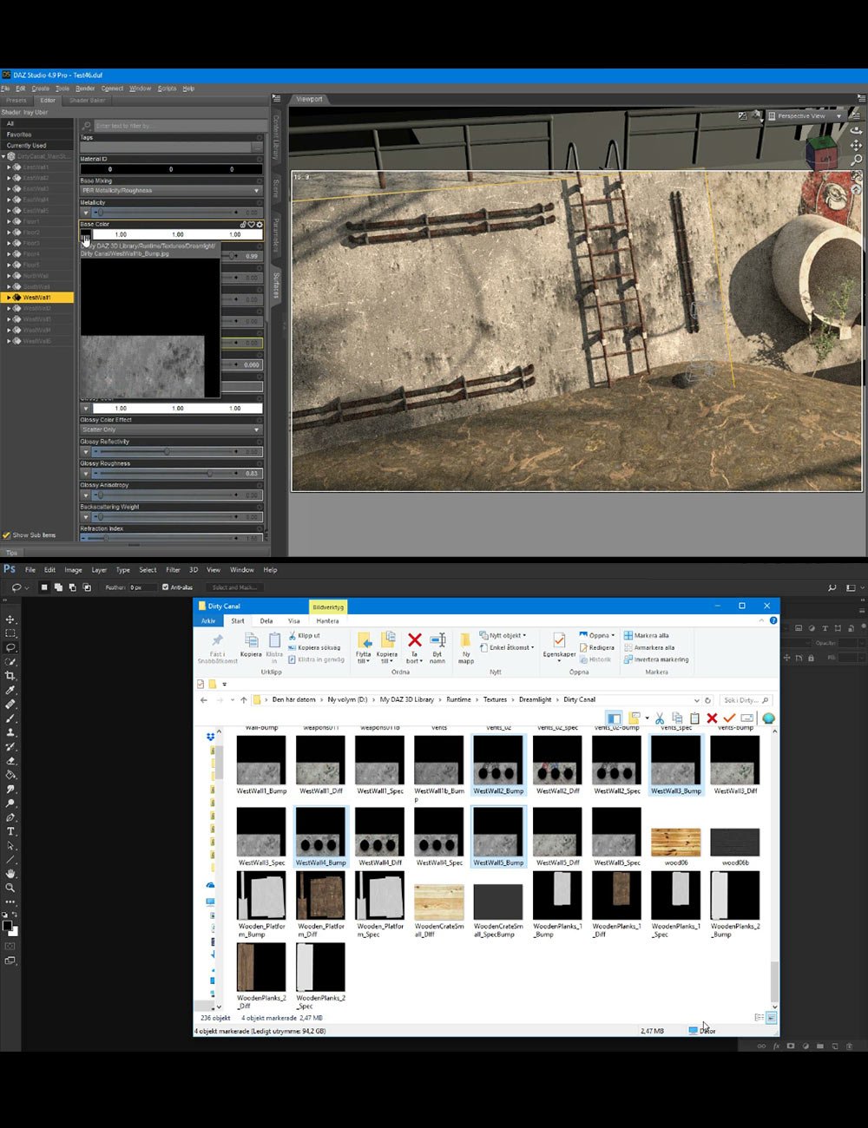The image size is (868, 1128).
Task: Click the red delete X in Explorer ribbon
Action: [x=415, y=640]
